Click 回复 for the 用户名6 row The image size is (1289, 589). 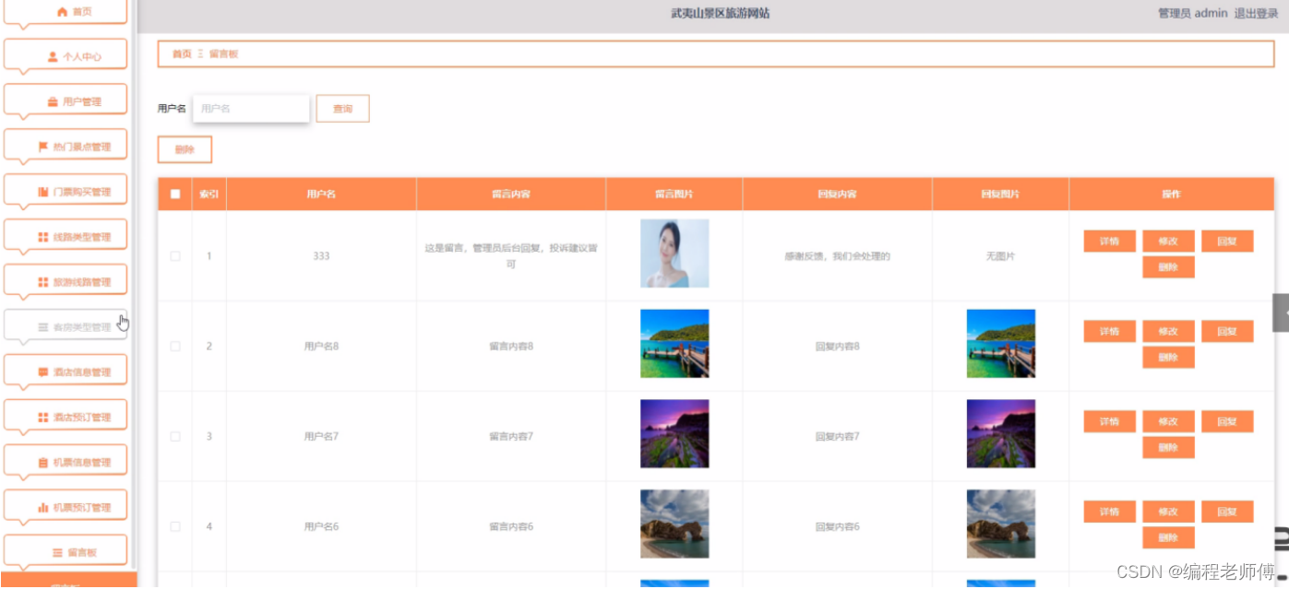click(1227, 512)
